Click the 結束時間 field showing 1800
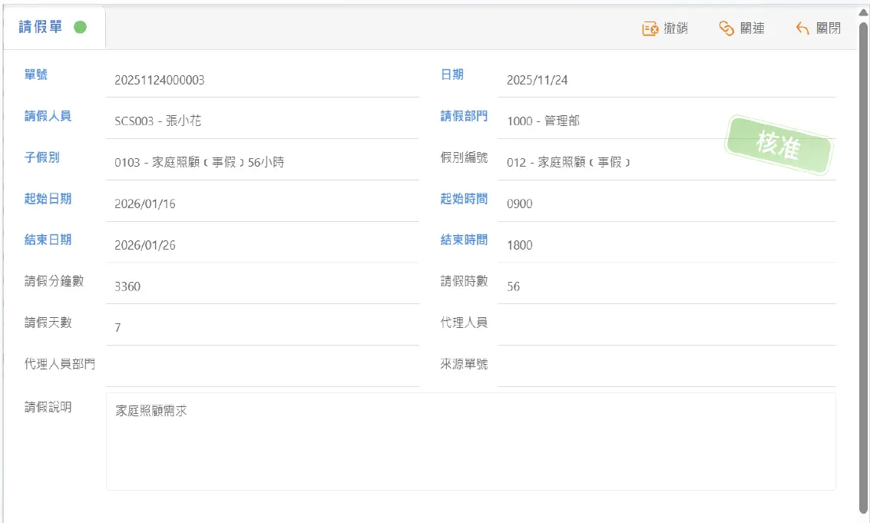 click(665, 246)
